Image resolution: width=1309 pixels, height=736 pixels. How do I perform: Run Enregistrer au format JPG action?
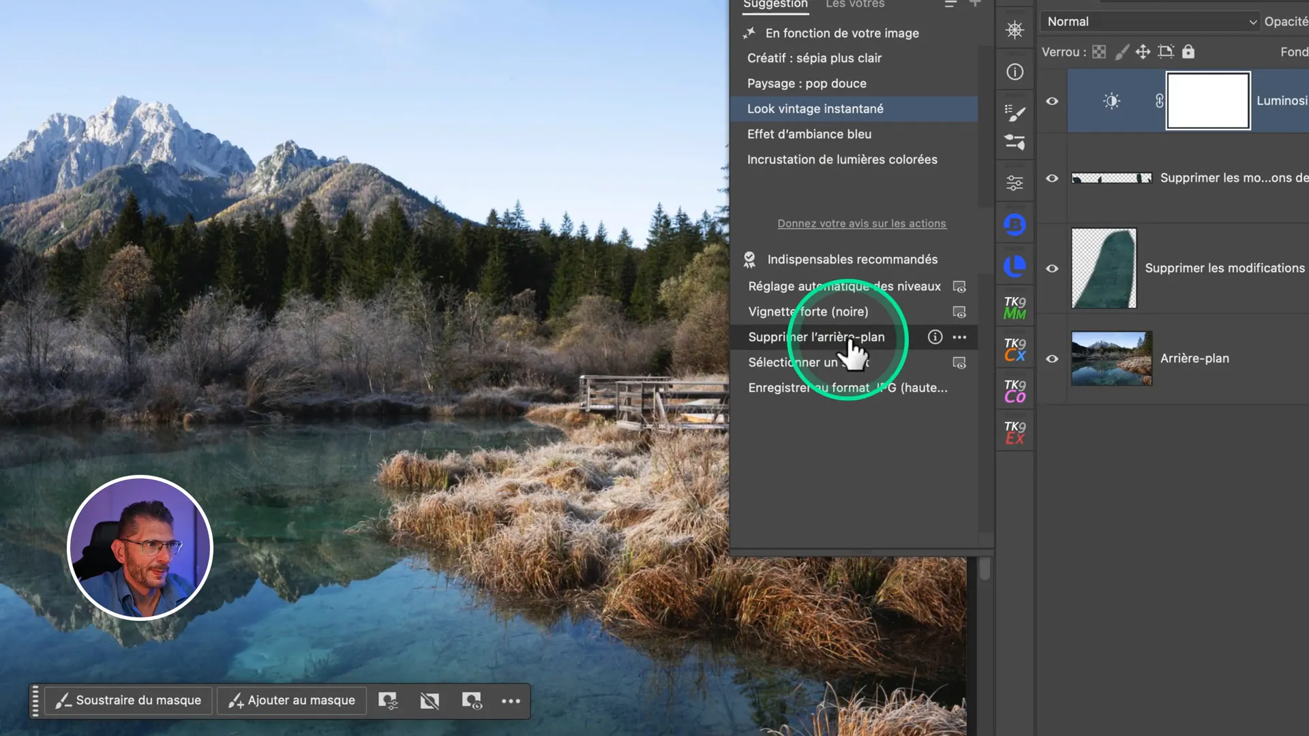pyautogui.click(x=847, y=388)
